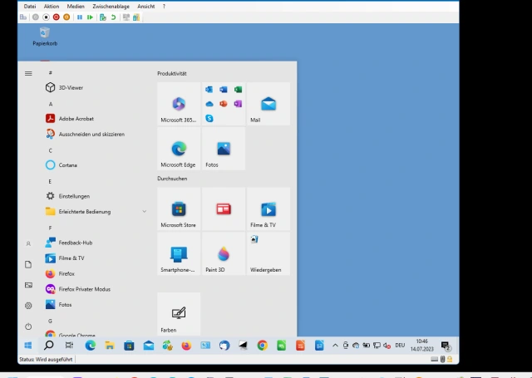Image resolution: width=532 pixels, height=378 pixels.
Task: Click the Farben tile
Action: pyautogui.click(x=179, y=314)
